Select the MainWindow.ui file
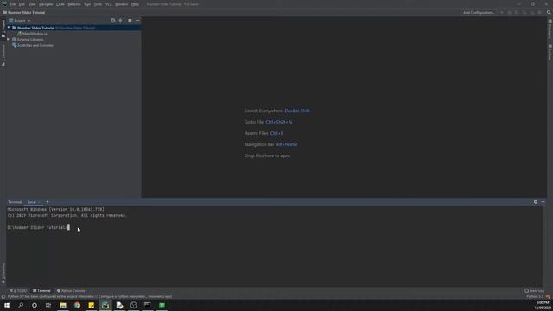The height and width of the screenshot is (311, 553). tap(32, 34)
